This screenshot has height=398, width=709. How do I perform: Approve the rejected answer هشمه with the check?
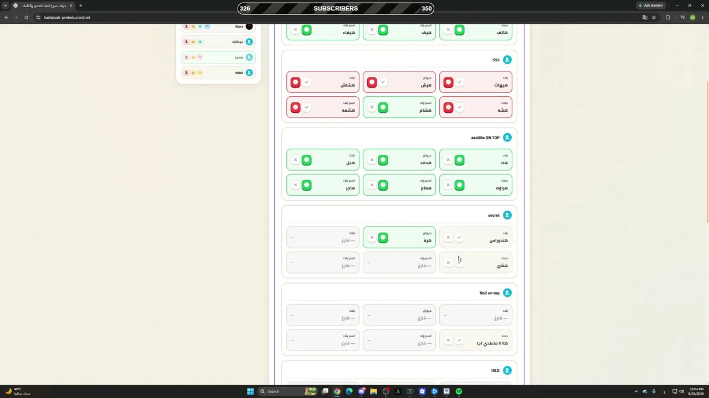click(x=306, y=107)
